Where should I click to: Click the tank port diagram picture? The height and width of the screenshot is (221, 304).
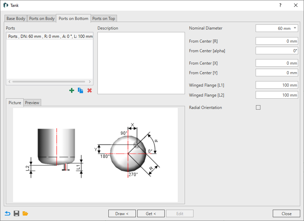point(95,155)
